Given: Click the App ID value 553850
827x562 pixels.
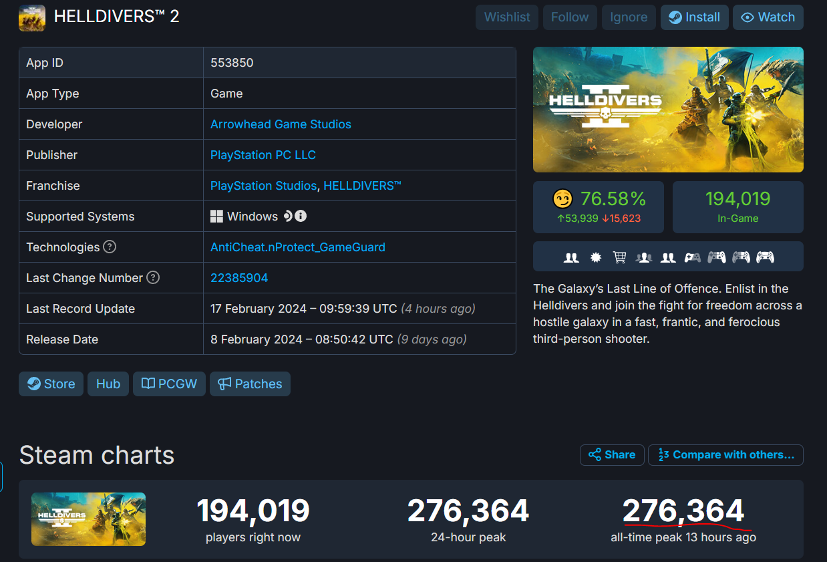Looking at the screenshot, I should point(232,63).
